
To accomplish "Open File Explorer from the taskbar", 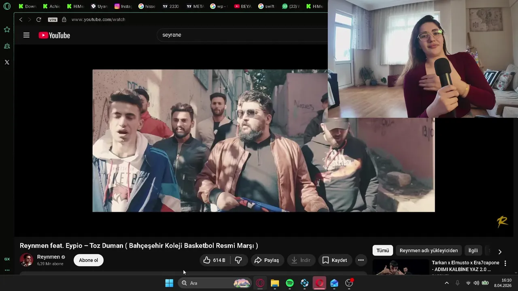I will 275,283.
